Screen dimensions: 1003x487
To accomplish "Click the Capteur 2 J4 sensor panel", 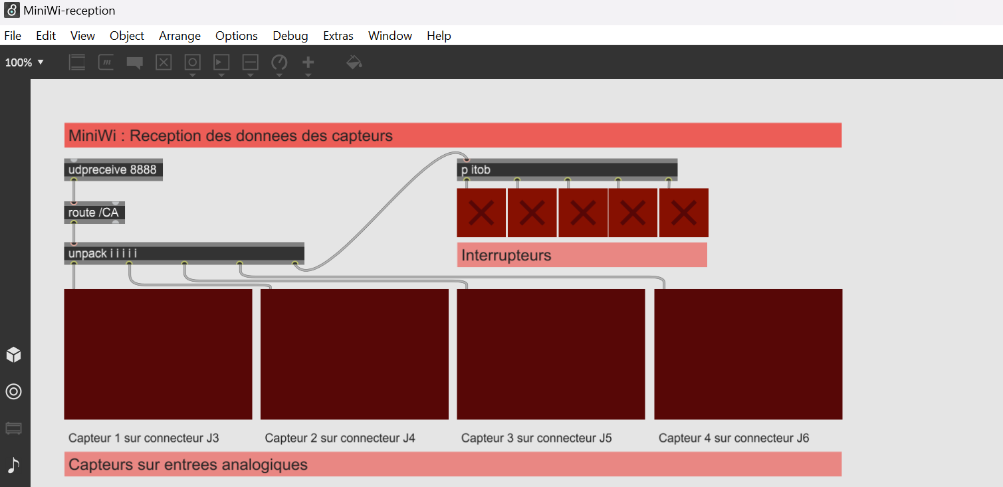I will 354,354.
